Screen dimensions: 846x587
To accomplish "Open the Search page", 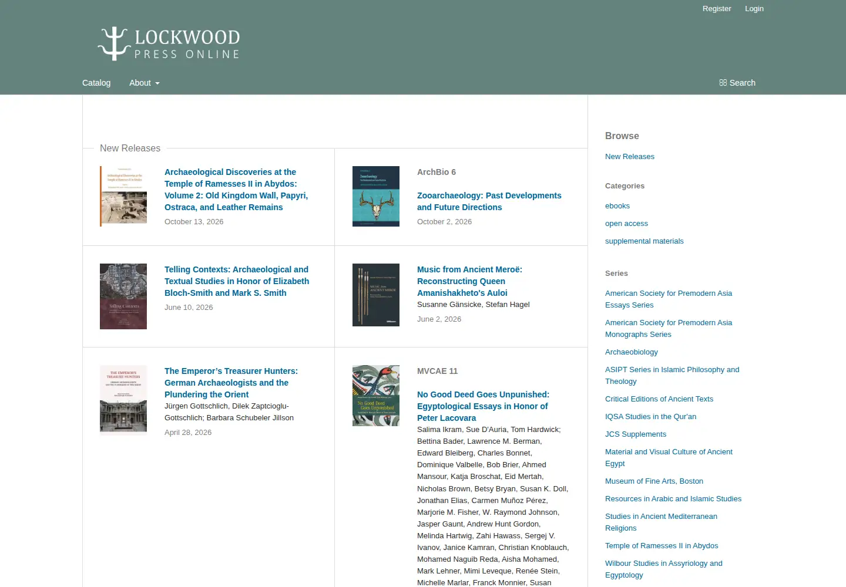I will coord(737,83).
